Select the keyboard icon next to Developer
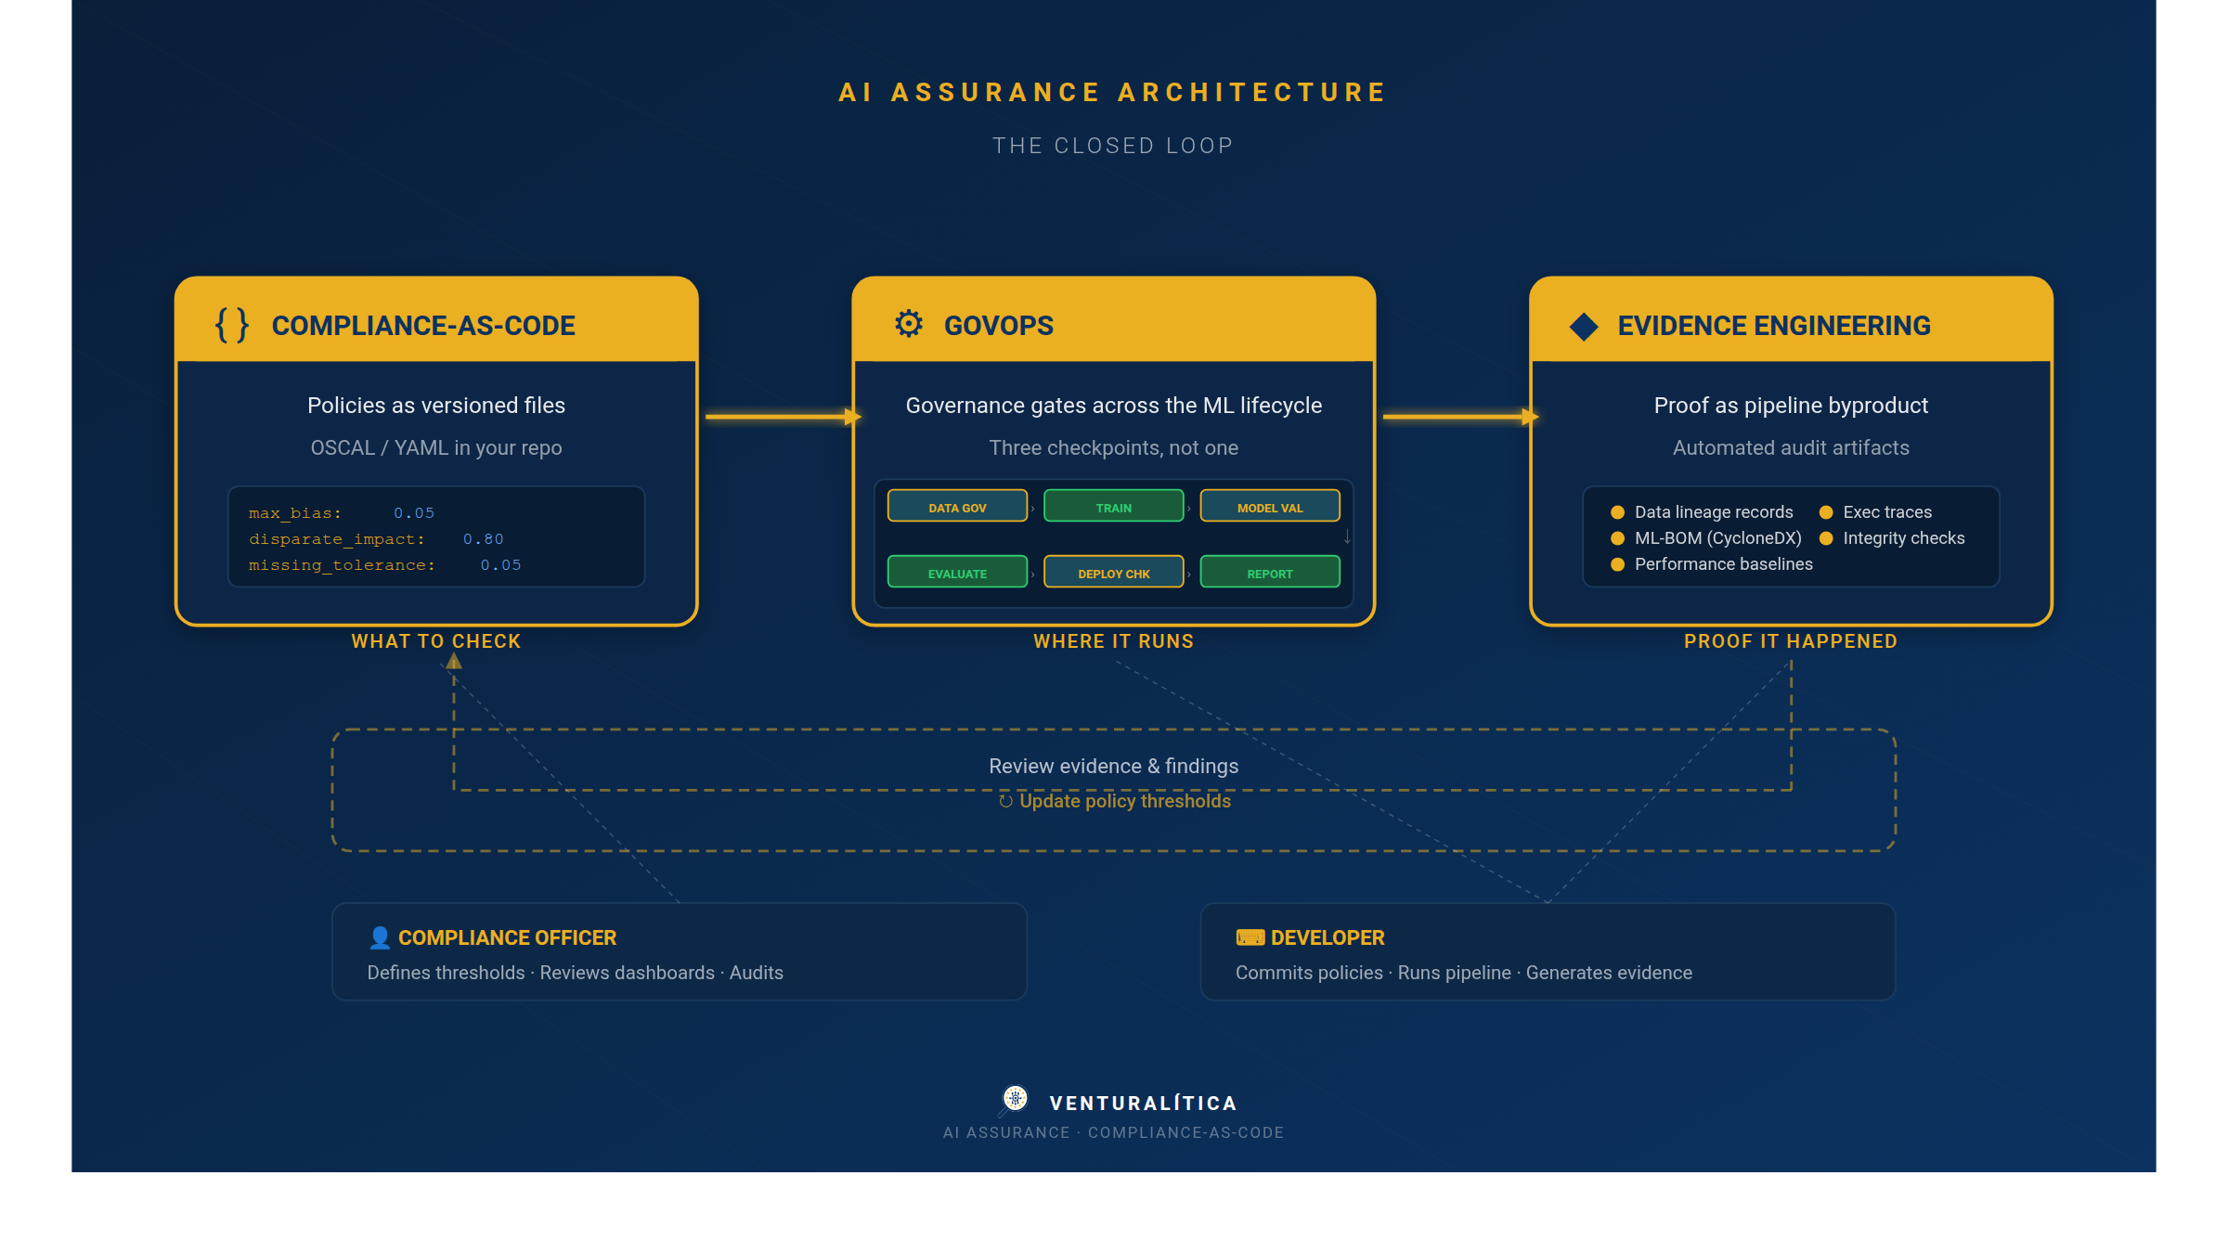 coord(1250,937)
